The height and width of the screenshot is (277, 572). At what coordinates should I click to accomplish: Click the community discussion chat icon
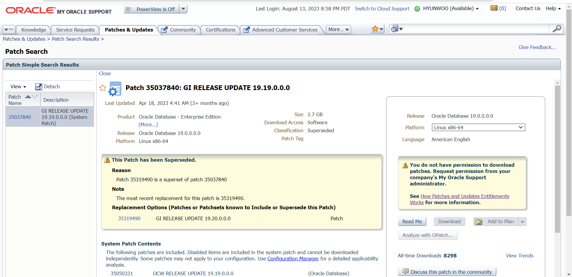point(405,271)
